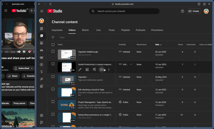
Task: Click the YouTube player progress bar
Action: [x=18, y=49]
